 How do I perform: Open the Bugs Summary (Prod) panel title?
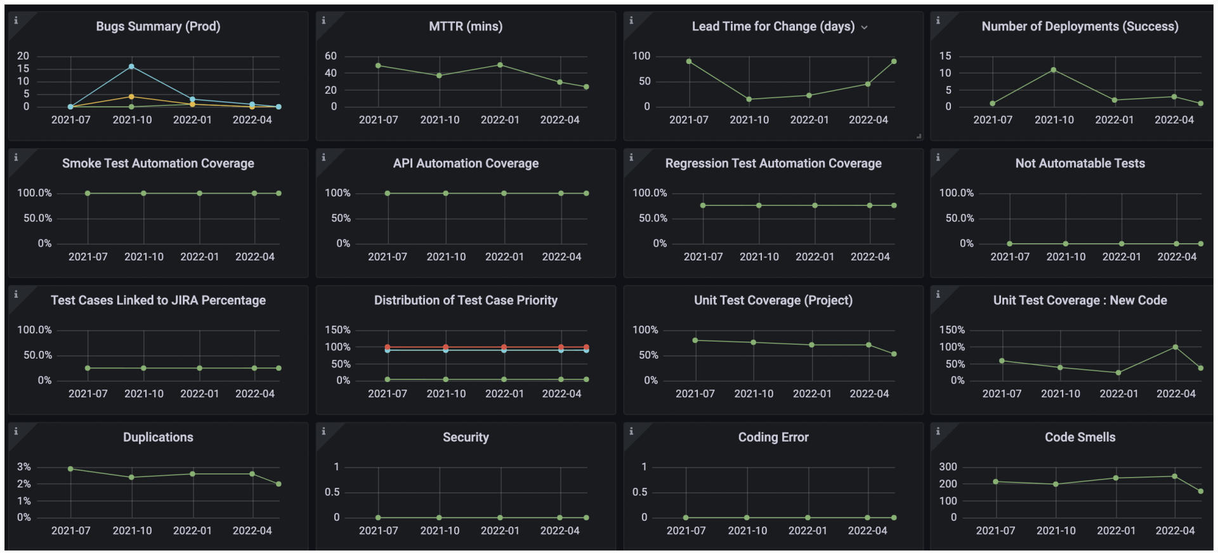pyautogui.click(x=158, y=27)
